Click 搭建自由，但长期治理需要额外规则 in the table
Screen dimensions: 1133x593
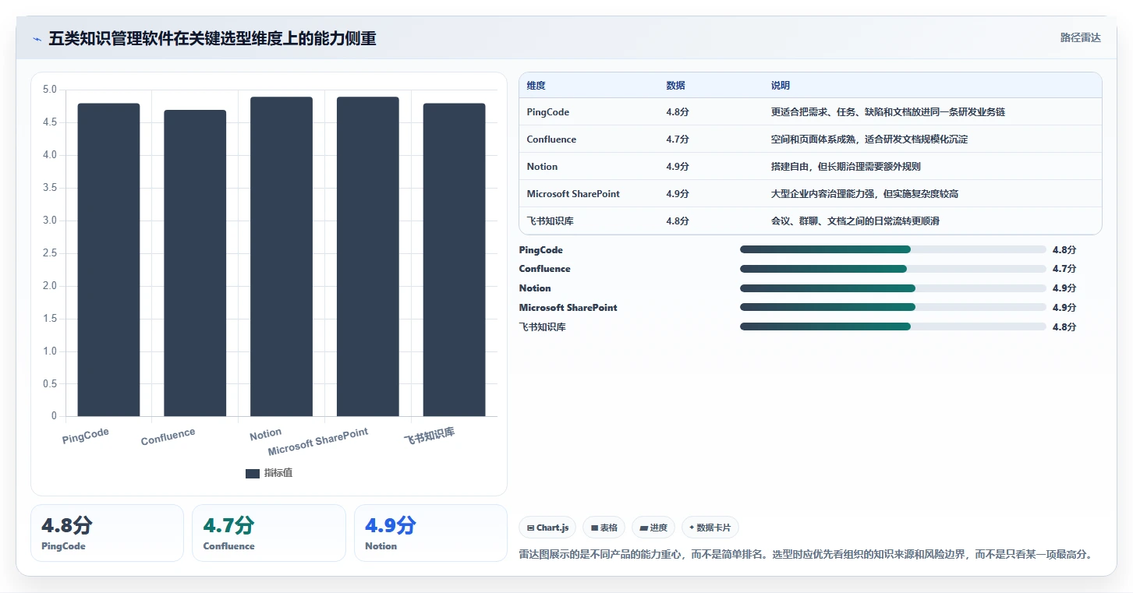pos(846,167)
